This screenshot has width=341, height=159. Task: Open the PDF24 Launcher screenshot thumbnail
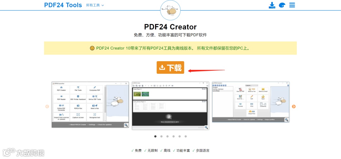point(90,105)
